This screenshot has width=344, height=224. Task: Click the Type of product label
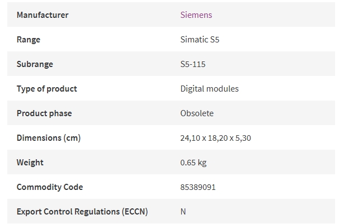[x=47, y=89]
